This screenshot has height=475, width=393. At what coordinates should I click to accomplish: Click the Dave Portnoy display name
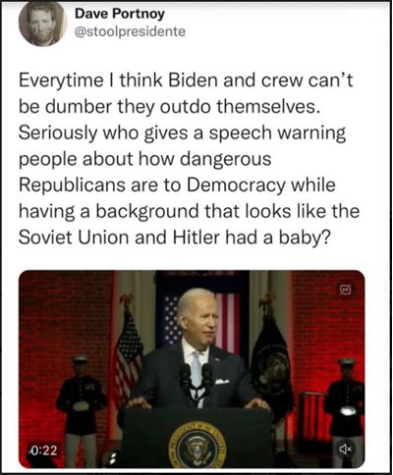point(120,14)
